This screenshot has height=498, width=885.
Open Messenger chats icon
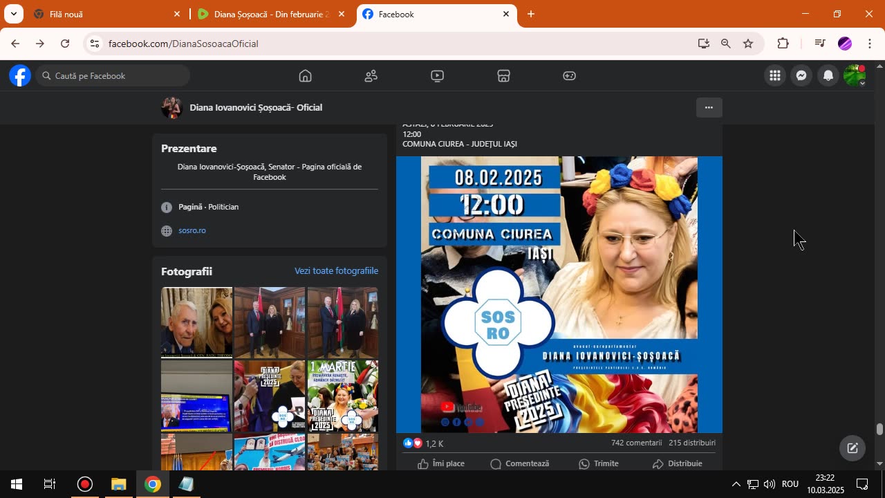[801, 76]
